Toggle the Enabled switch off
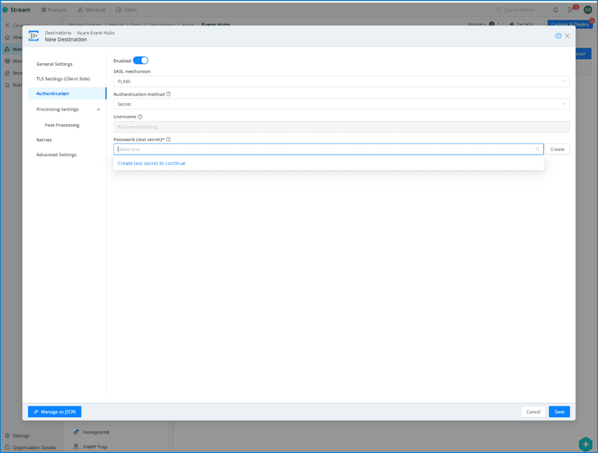The height and width of the screenshot is (453, 598). pos(141,61)
